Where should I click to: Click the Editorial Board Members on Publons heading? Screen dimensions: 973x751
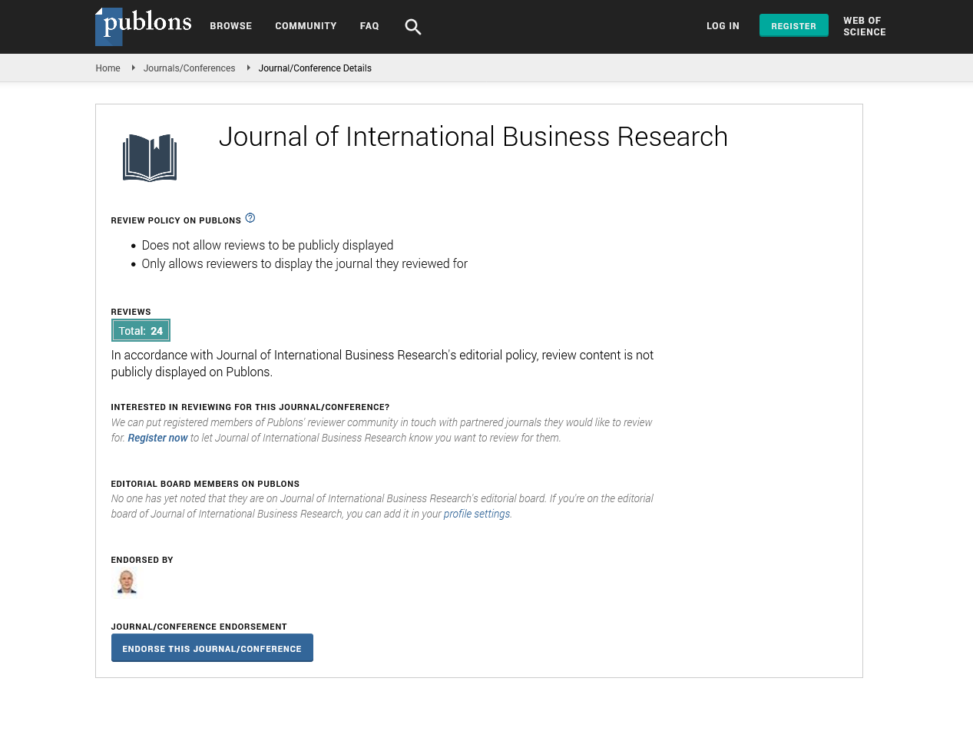click(205, 484)
